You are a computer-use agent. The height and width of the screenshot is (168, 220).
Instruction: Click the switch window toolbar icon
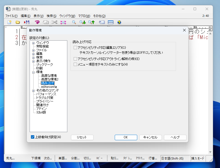tap(102, 22)
